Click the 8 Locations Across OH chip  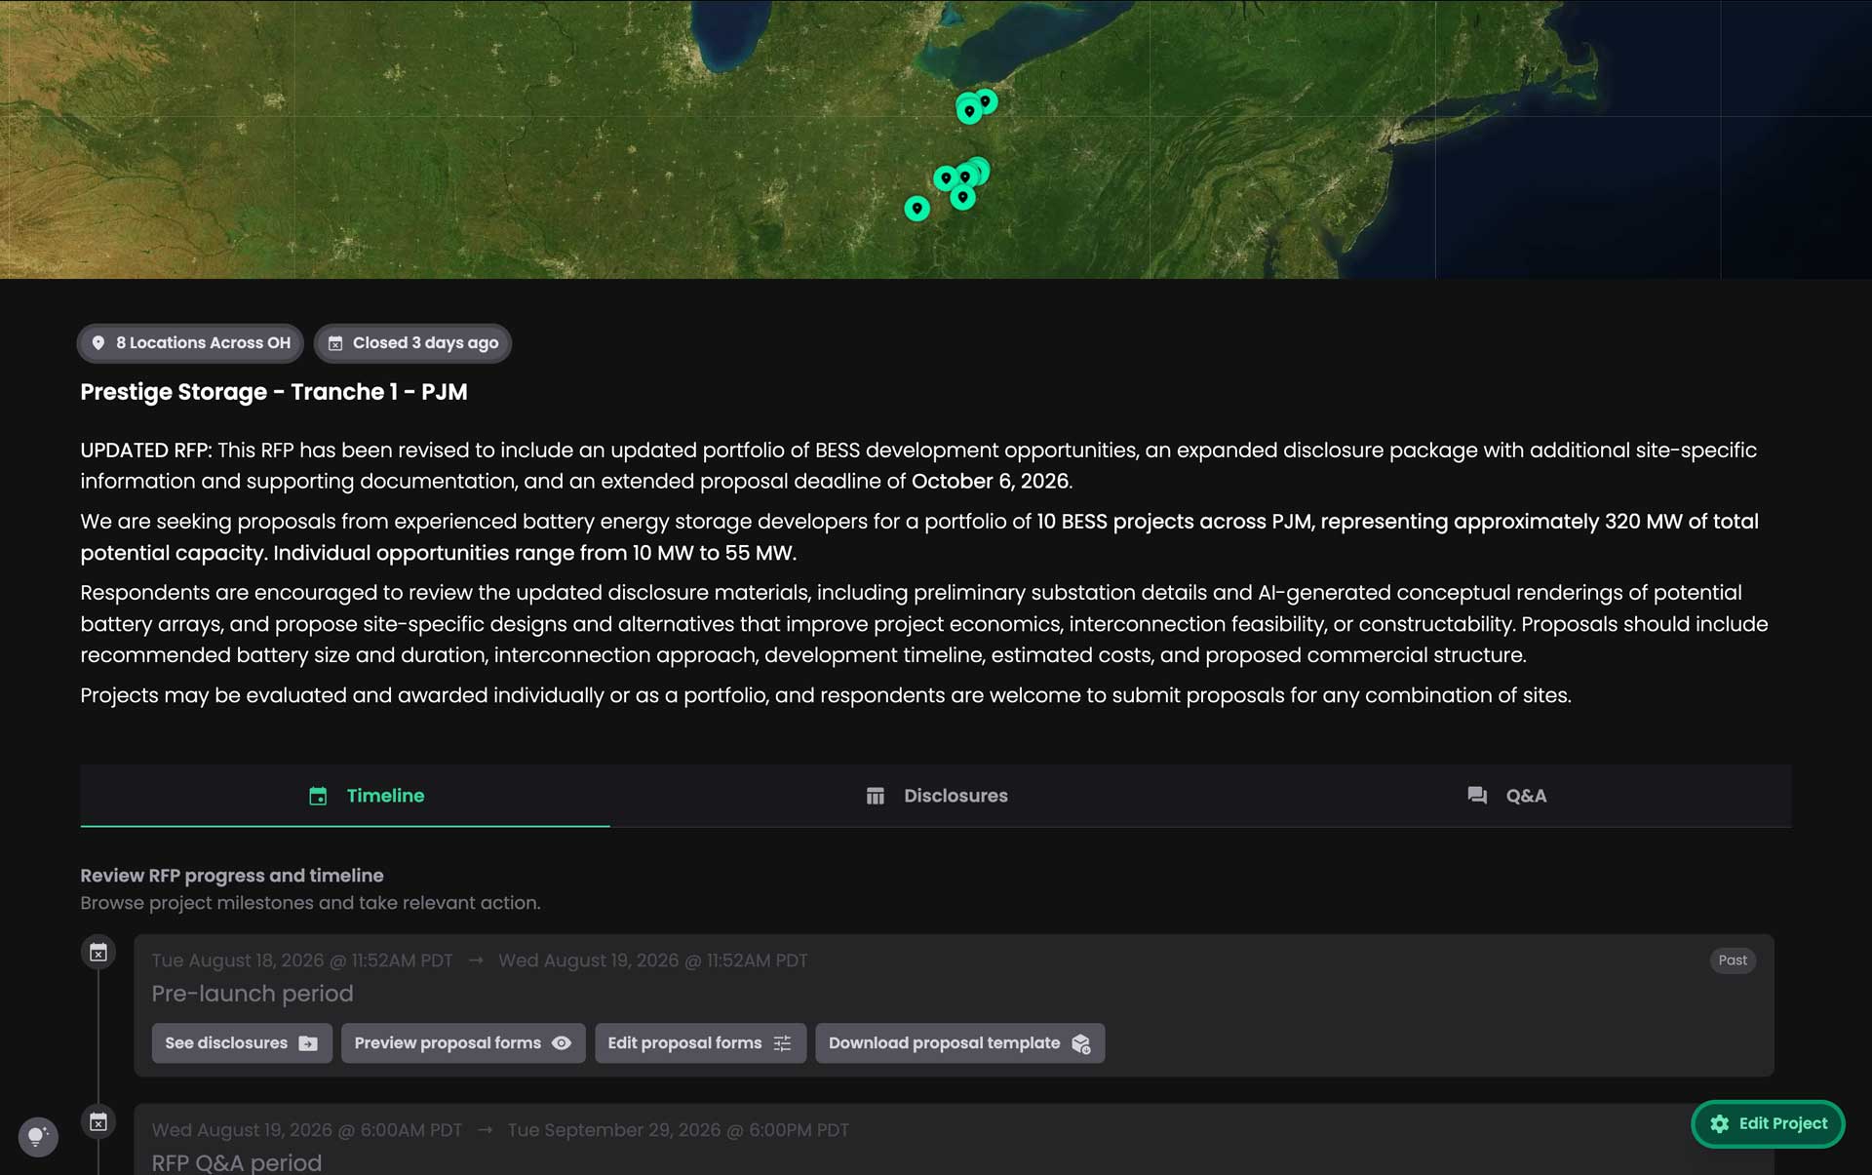(x=191, y=343)
